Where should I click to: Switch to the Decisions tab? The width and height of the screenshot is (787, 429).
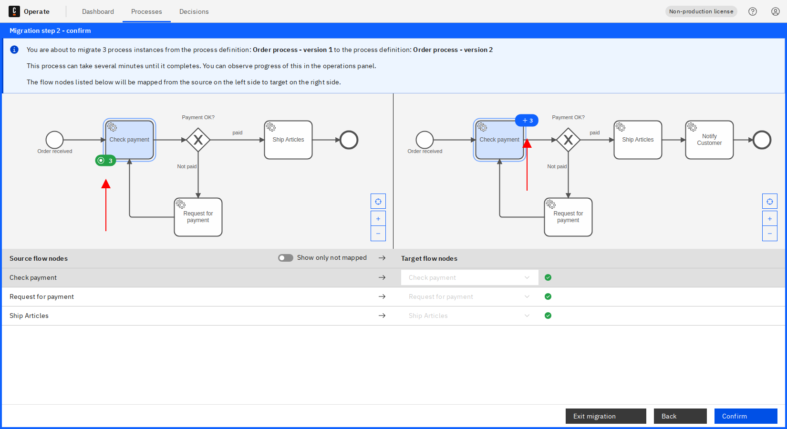[x=194, y=11]
